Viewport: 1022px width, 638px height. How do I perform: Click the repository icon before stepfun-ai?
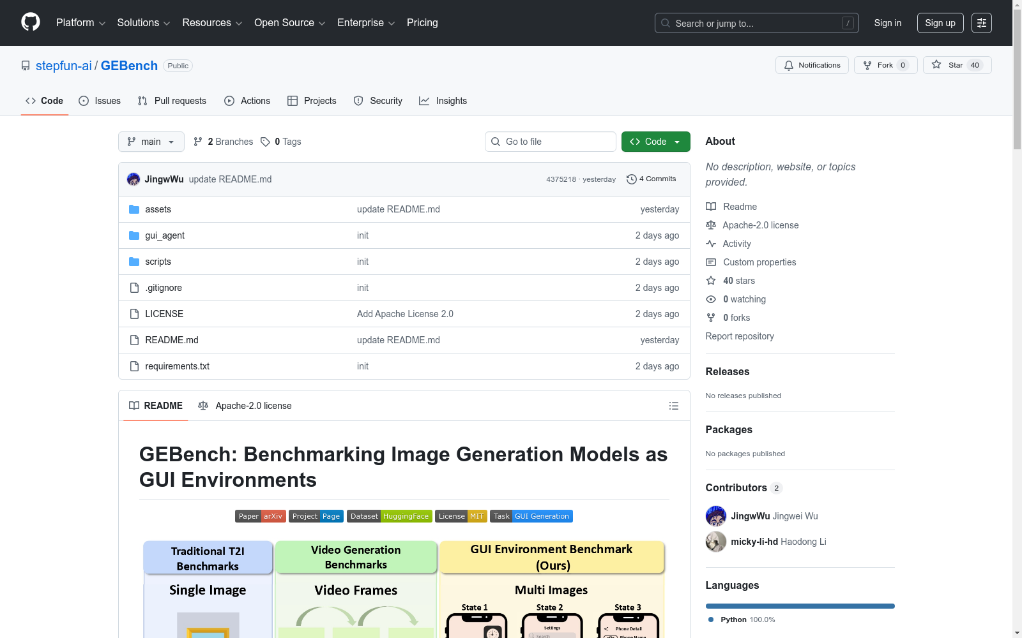pyautogui.click(x=26, y=66)
